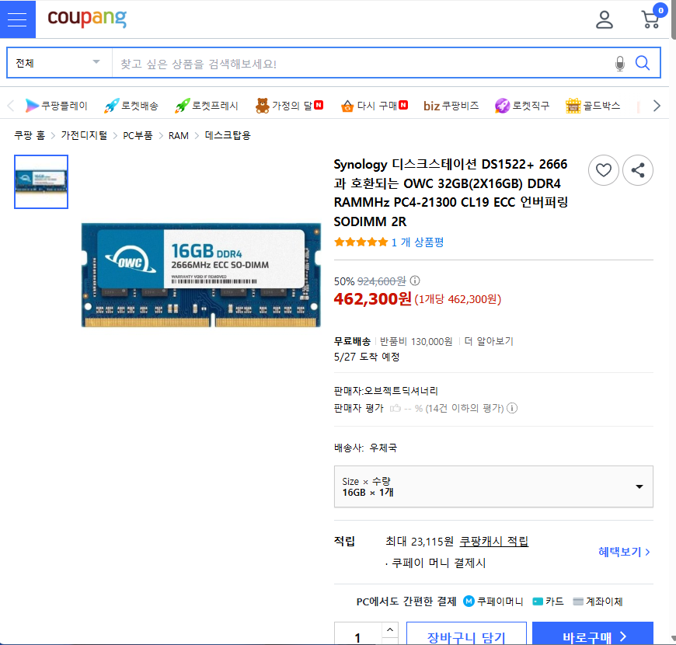Click the magnifying glass search icon
676x645 pixels.
[643, 63]
